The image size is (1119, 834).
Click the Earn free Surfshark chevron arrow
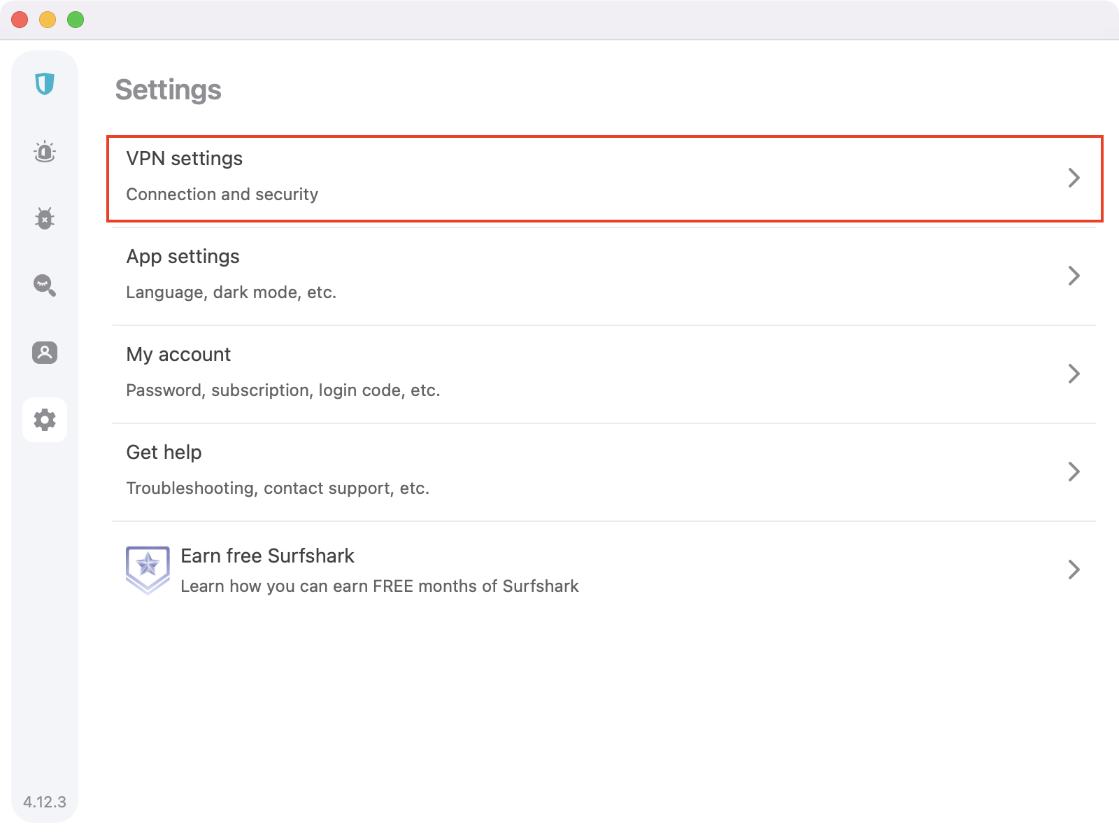pos(1074,570)
